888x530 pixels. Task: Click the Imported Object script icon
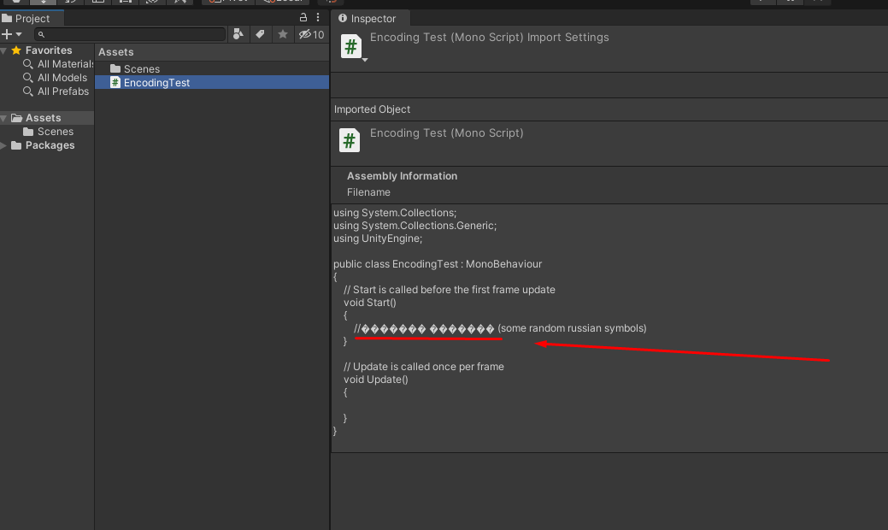click(350, 140)
